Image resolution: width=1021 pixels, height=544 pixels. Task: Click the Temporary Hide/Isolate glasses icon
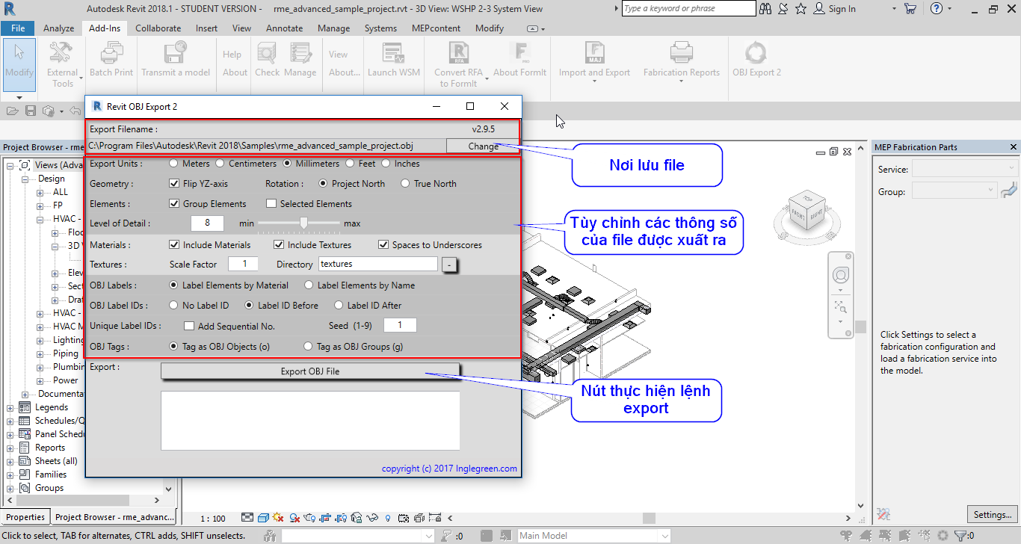tap(371, 517)
